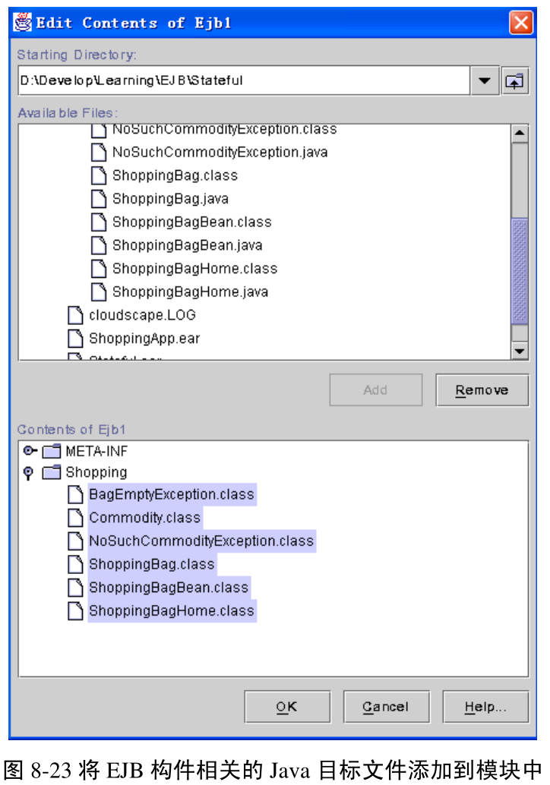Expand the META-INF folder node
550x785 pixels.
[x=30, y=451]
